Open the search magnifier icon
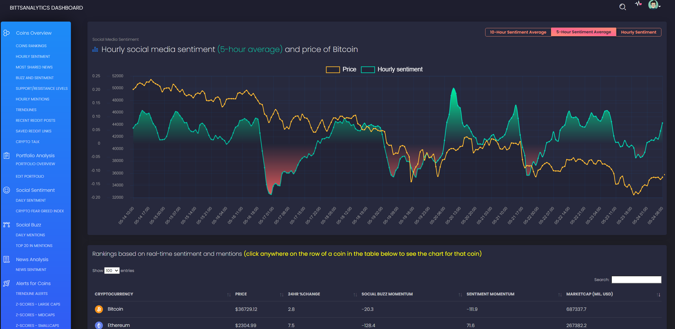This screenshot has height=329, width=675. [622, 7]
